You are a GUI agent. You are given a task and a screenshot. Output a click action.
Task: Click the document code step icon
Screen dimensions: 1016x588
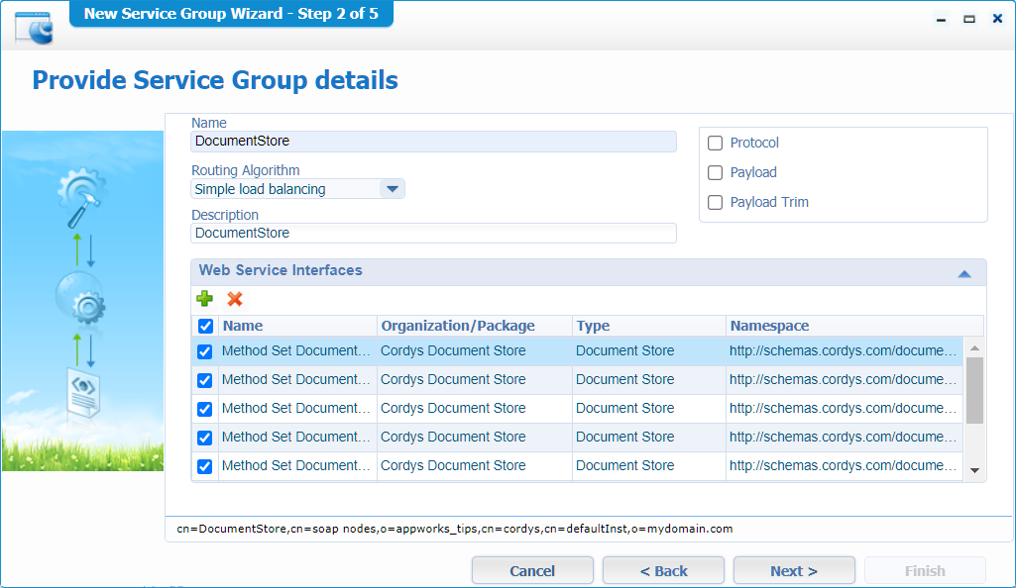click(81, 391)
